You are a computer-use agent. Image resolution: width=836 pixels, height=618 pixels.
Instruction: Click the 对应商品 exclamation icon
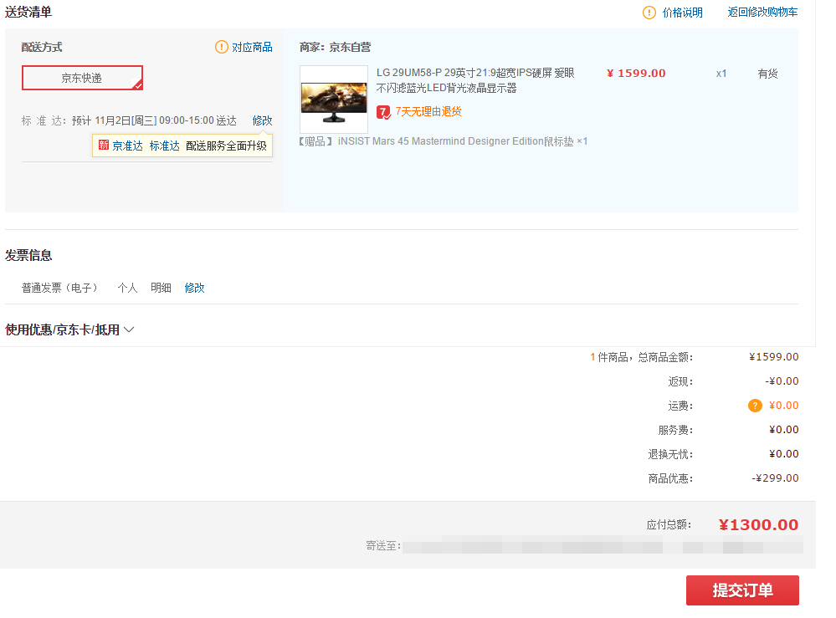point(221,47)
